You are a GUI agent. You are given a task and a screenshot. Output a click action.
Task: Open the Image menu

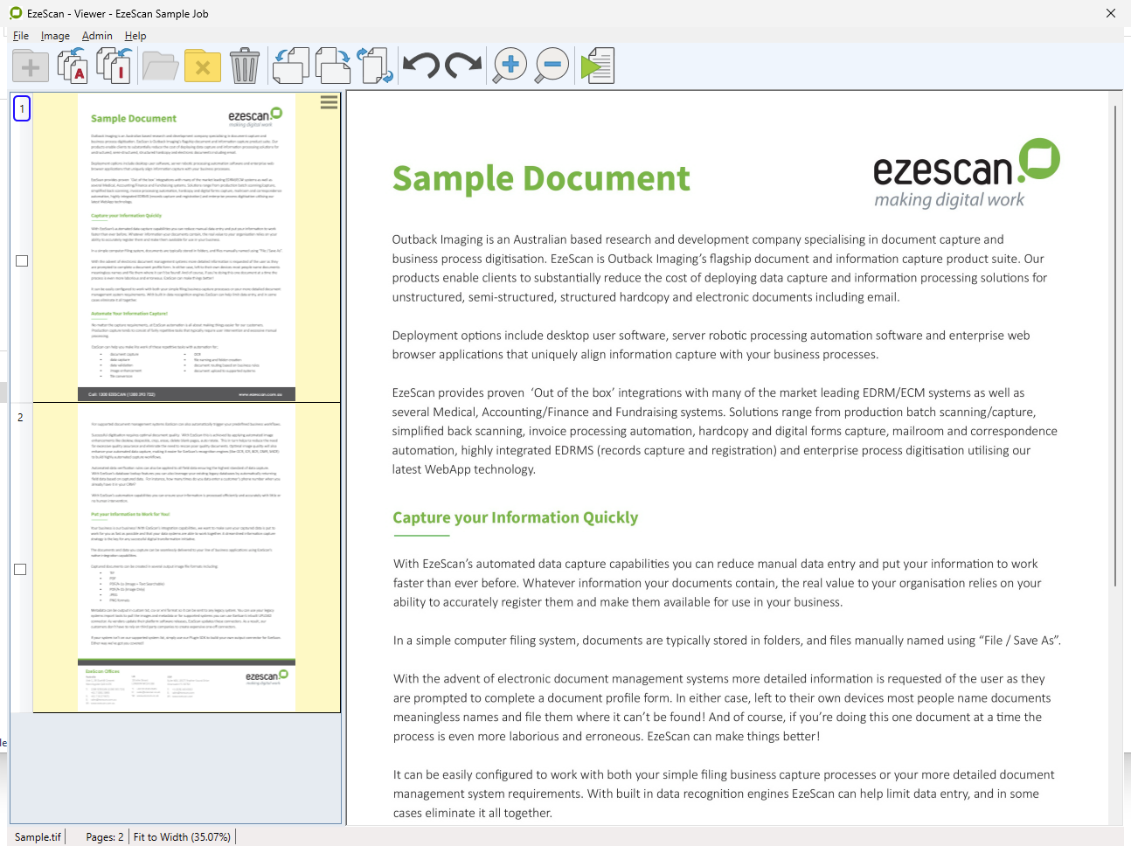click(x=55, y=36)
